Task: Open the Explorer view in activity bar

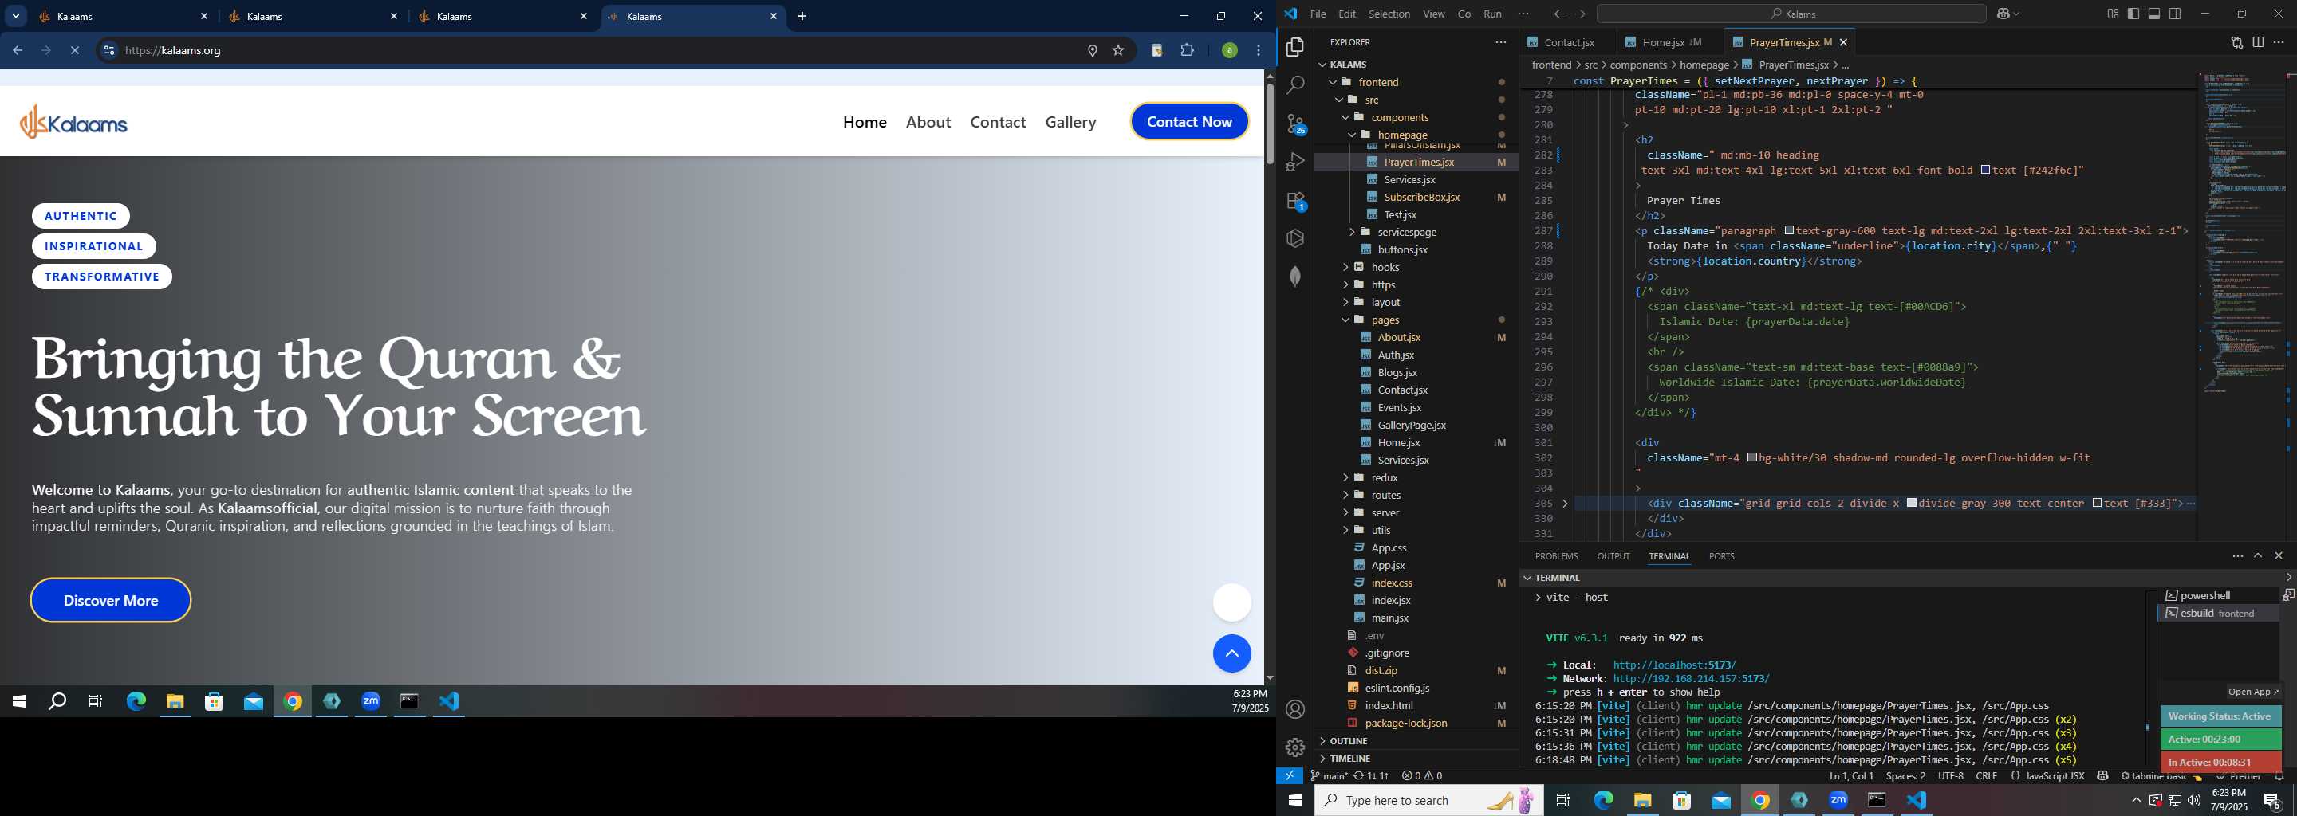Action: click(1294, 47)
